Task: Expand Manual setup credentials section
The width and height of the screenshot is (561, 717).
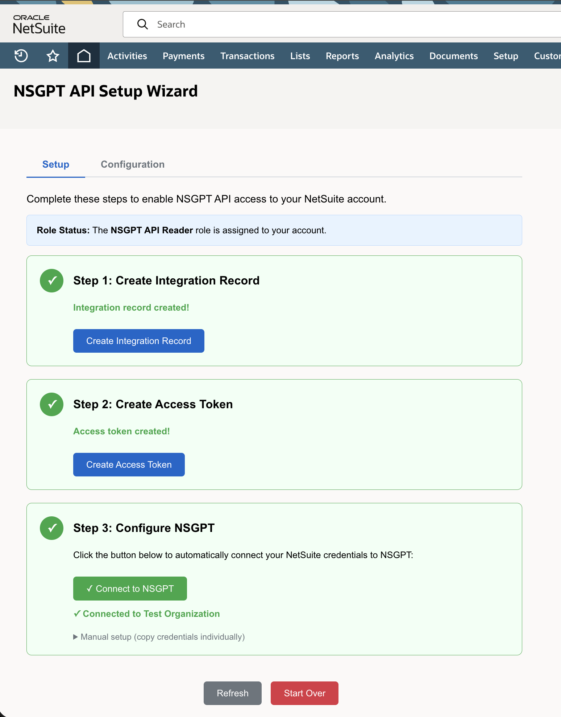Action: pyautogui.click(x=159, y=637)
